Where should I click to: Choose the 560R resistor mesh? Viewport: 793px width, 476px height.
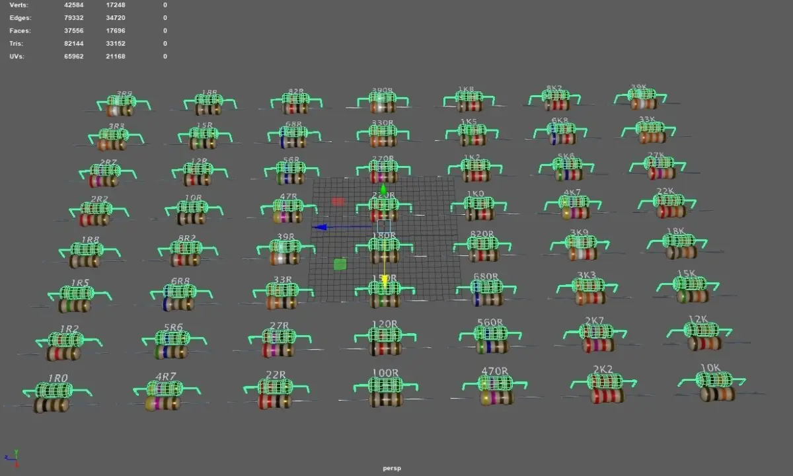(x=490, y=339)
